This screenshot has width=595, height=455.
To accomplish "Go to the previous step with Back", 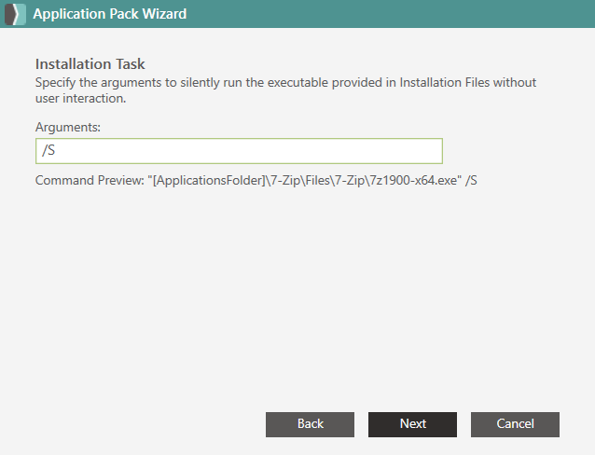I will tap(310, 424).
